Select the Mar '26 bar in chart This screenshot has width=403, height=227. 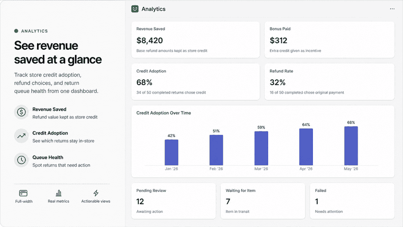pos(261,148)
